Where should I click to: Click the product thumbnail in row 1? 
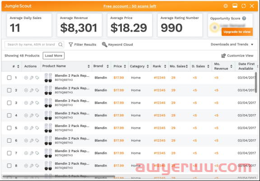pyautogui.click(x=48, y=78)
